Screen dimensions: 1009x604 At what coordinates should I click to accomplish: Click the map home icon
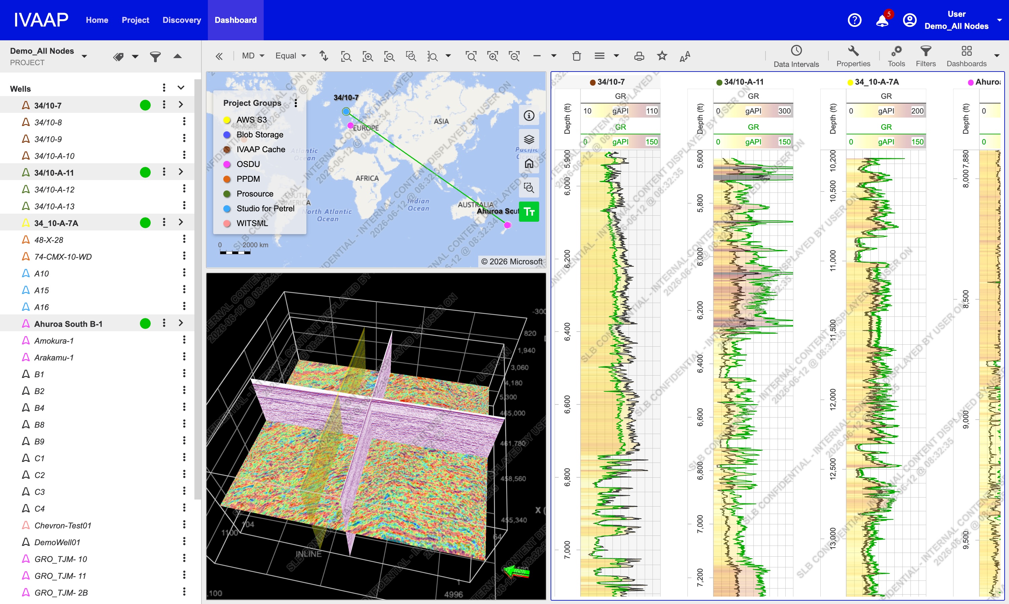pyautogui.click(x=529, y=164)
